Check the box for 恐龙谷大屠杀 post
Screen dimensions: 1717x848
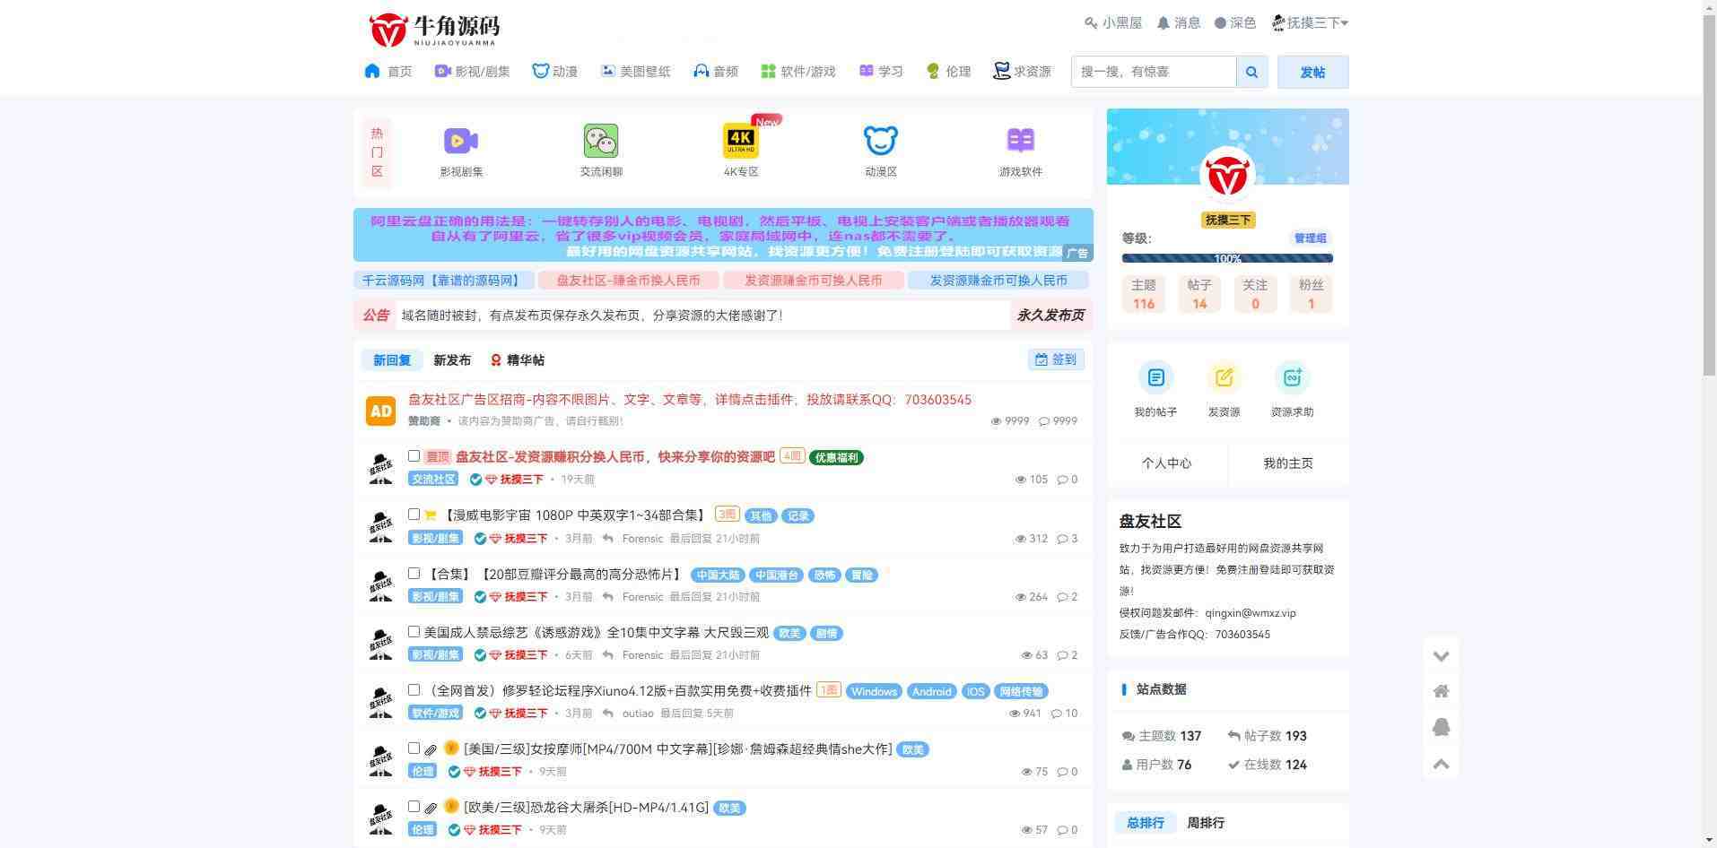[x=414, y=806]
